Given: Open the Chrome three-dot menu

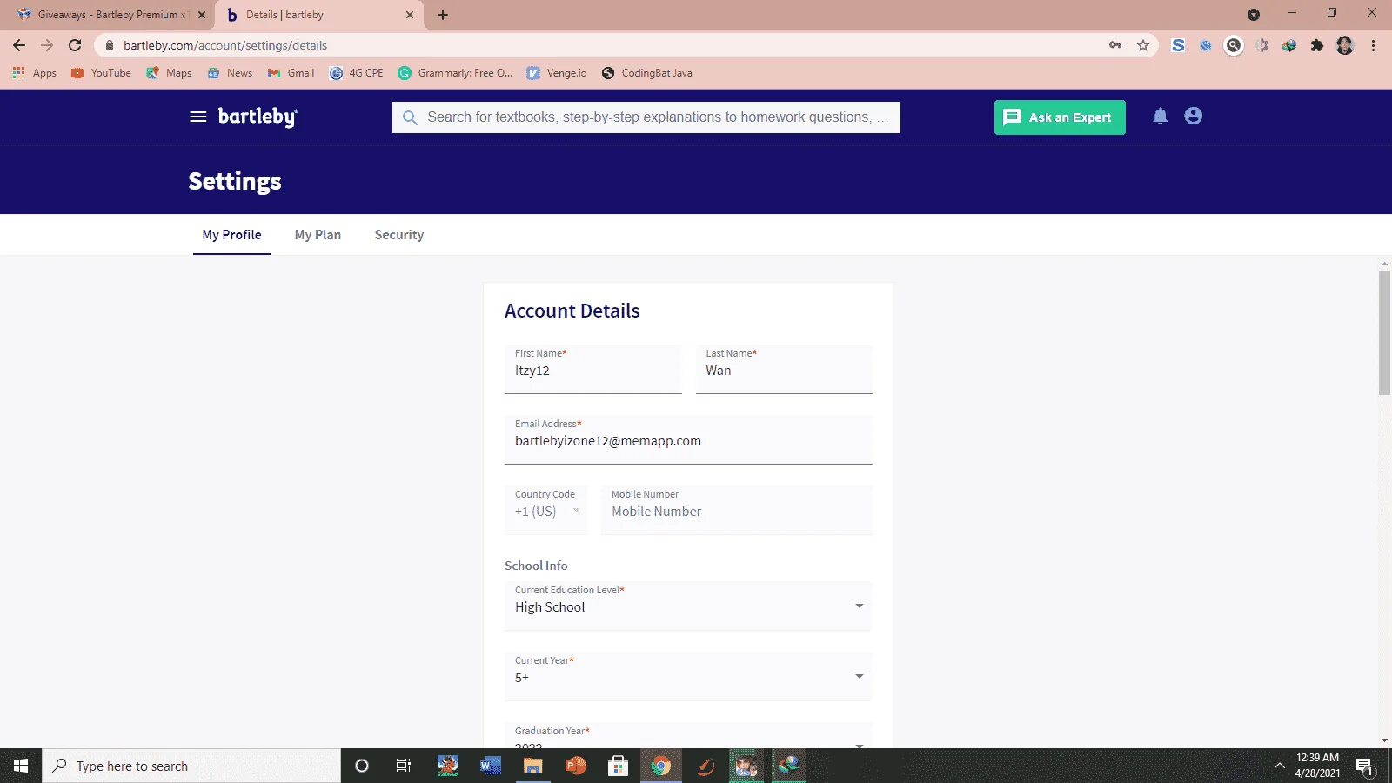Looking at the screenshot, I should click(1373, 45).
